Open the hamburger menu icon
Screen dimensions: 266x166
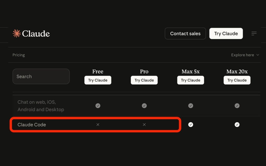pyautogui.click(x=254, y=33)
